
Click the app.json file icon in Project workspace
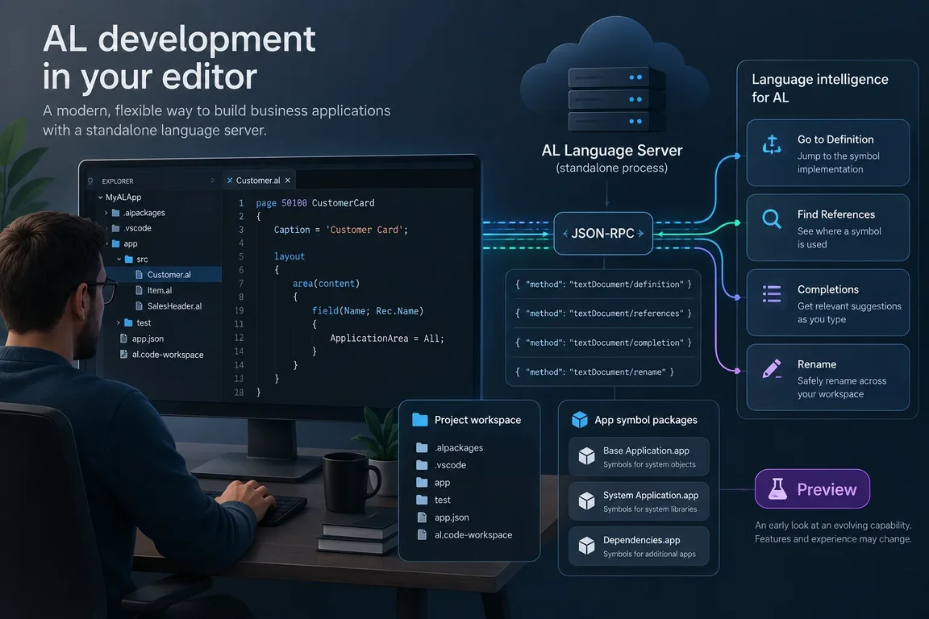click(x=422, y=517)
